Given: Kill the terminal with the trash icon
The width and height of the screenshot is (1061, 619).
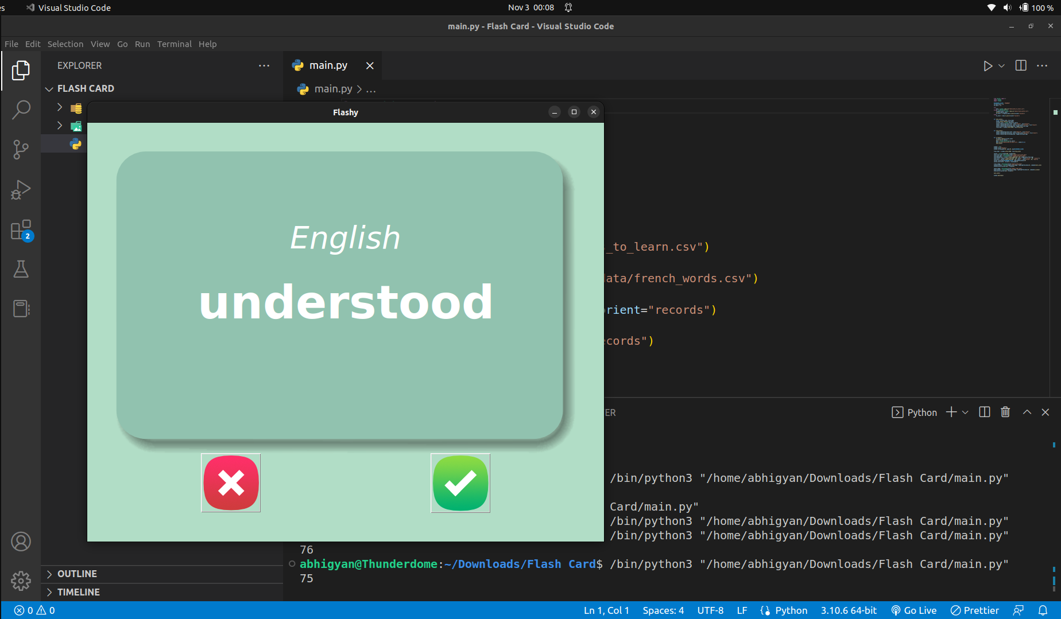Looking at the screenshot, I should point(1005,412).
